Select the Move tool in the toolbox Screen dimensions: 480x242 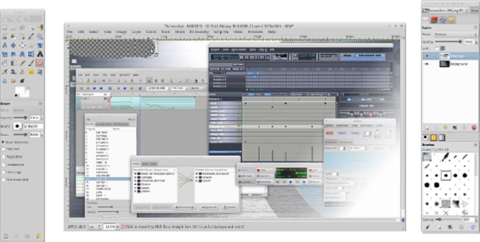coord(13,45)
